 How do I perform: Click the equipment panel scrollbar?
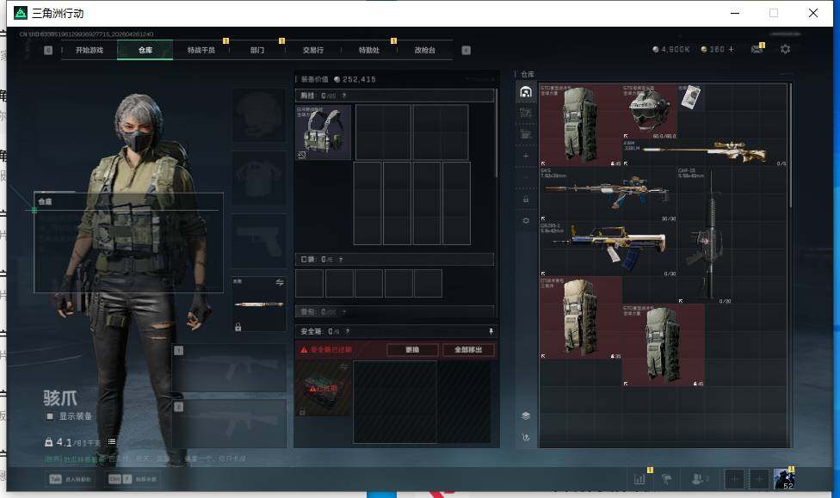497,132
